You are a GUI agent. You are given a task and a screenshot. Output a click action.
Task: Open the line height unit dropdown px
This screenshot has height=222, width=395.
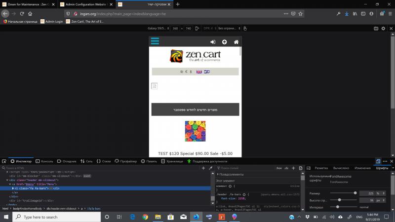[x=380, y=200]
